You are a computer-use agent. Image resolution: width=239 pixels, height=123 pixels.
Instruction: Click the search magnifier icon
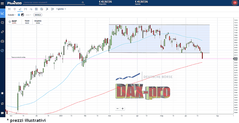[83, 2]
